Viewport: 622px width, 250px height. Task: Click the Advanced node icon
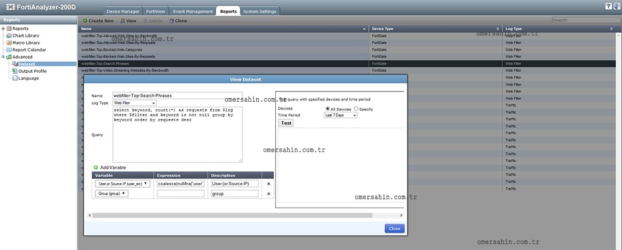click(9, 57)
